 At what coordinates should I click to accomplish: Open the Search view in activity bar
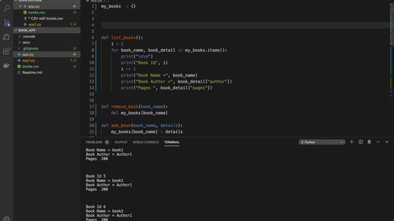(7, 8)
